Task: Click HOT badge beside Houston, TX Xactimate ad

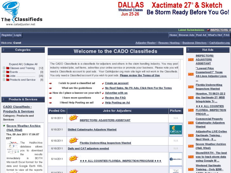Action: [191, 98]
